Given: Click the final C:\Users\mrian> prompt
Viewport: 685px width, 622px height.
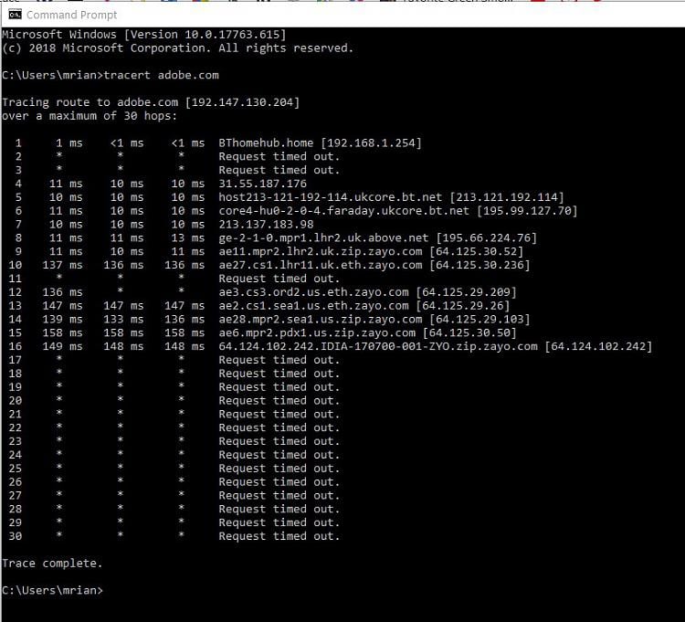Looking at the screenshot, I should tap(52, 590).
